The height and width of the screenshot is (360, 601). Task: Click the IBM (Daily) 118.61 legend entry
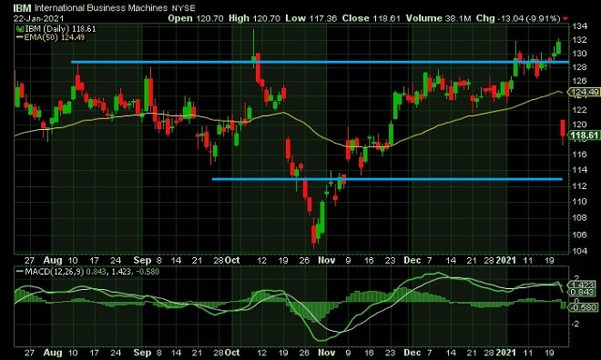[60, 29]
